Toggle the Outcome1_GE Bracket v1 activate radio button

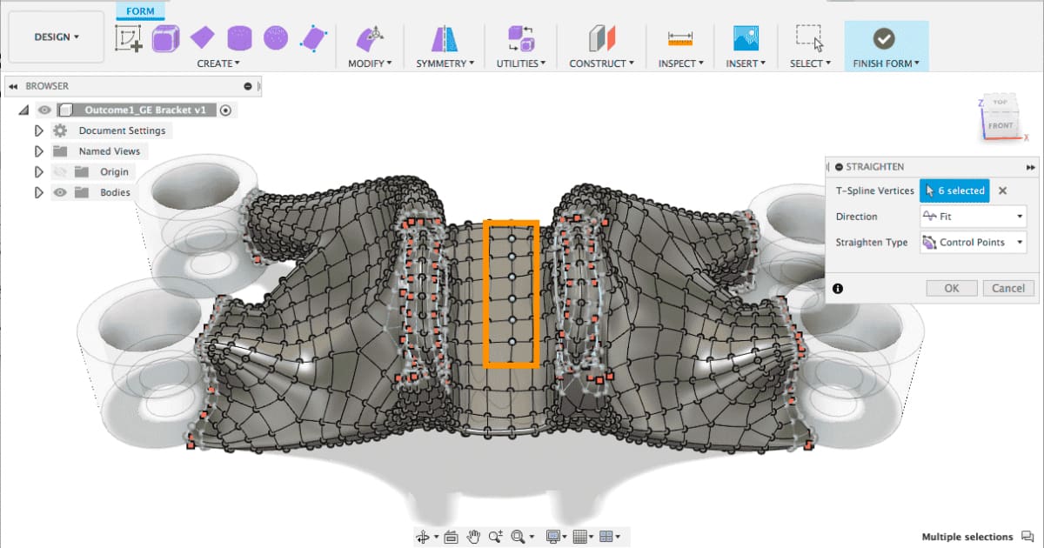point(225,110)
